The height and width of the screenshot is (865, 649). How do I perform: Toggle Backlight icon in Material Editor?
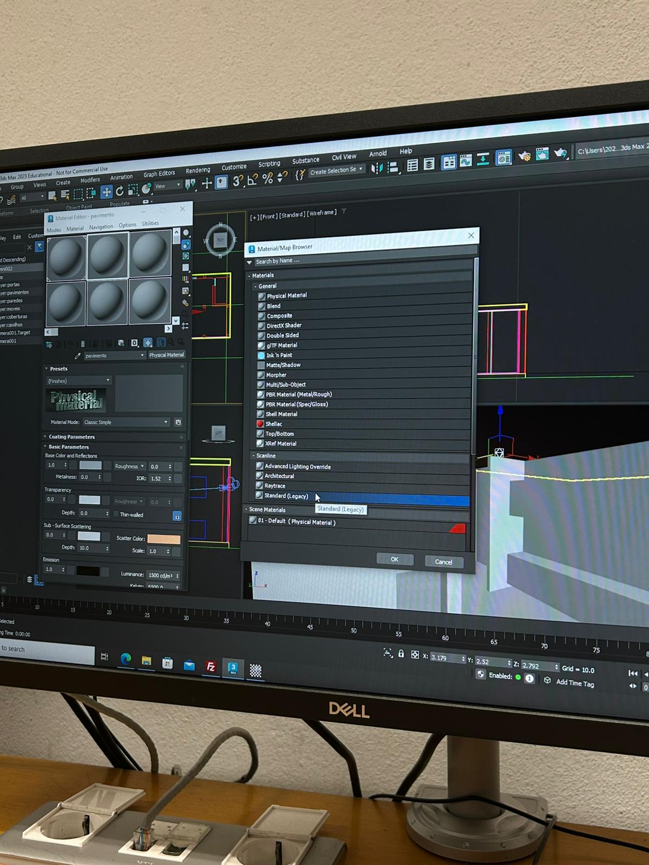pyautogui.click(x=186, y=244)
